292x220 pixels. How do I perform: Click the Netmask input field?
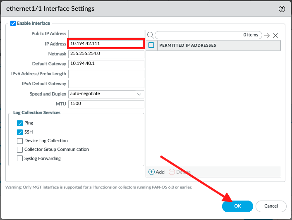point(106,54)
